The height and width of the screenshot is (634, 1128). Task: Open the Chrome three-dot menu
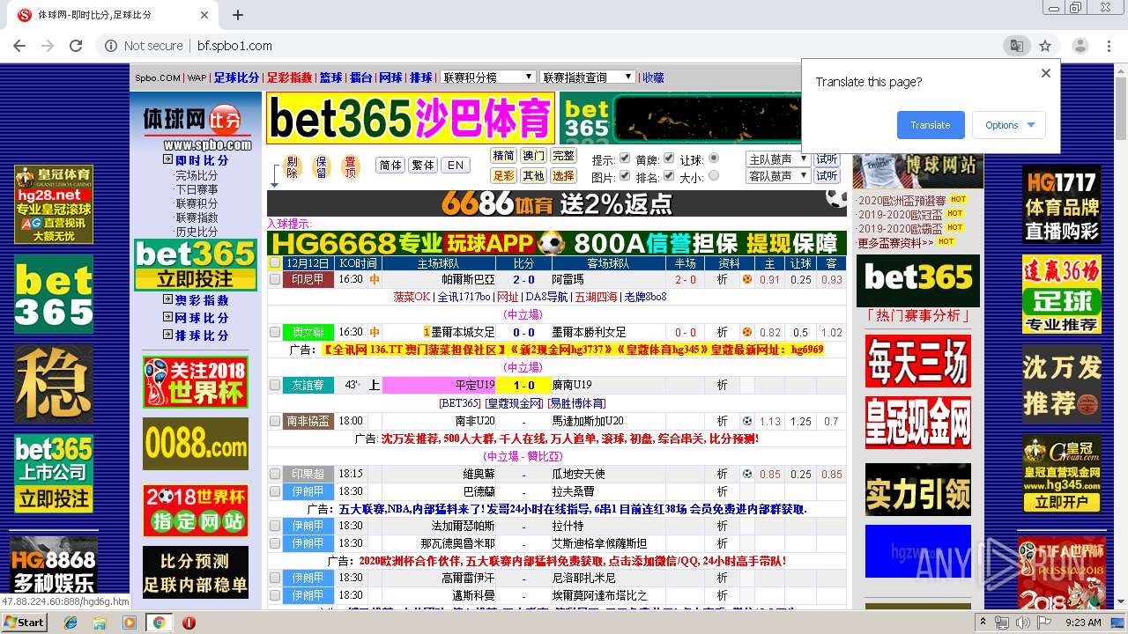point(1110,46)
